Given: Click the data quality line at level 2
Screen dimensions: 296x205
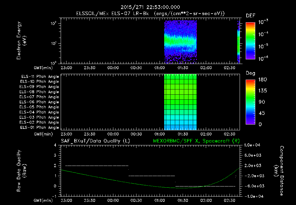Looking at the screenshot, I should tap(97, 166).
